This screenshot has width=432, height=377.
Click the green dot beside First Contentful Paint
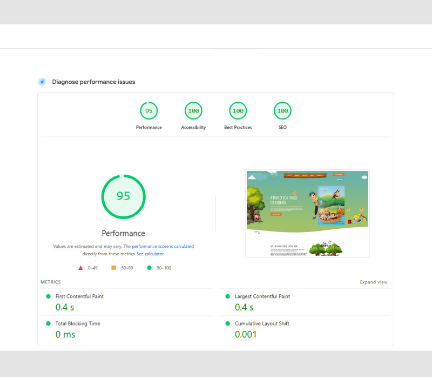point(48,296)
